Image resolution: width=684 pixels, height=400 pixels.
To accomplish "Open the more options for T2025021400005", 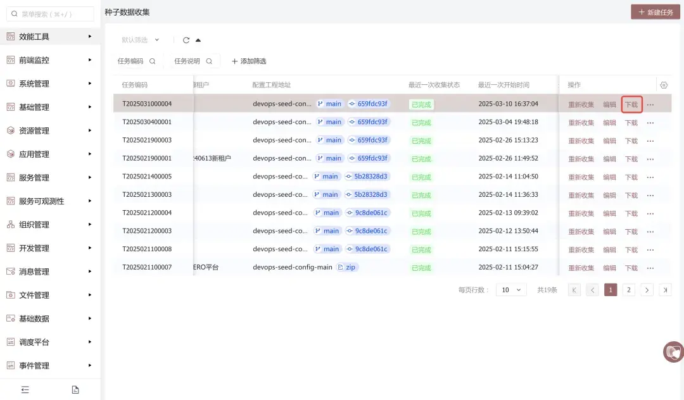I will pos(650,177).
